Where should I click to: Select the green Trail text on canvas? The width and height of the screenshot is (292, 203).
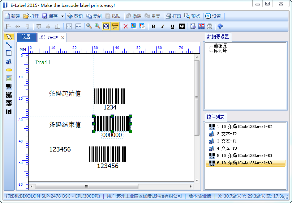tap(43, 62)
